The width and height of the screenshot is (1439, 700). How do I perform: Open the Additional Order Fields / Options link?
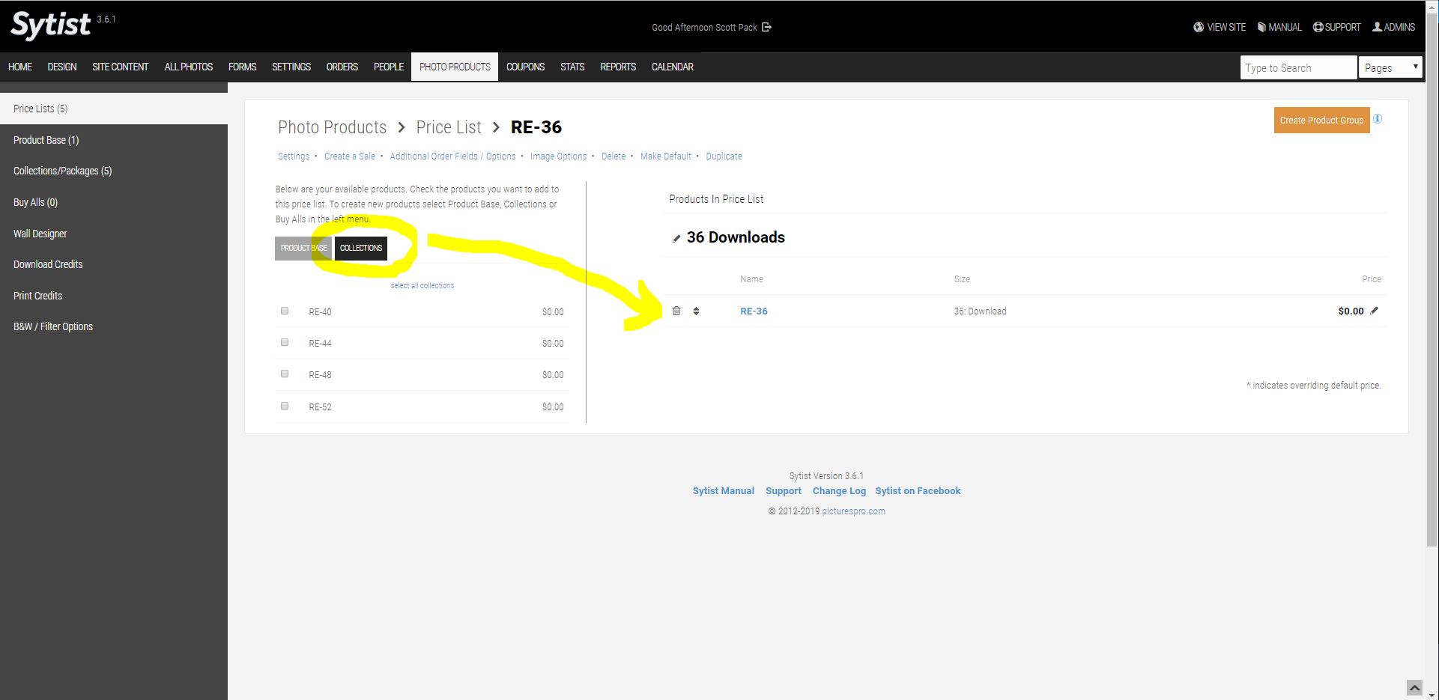click(452, 156)
